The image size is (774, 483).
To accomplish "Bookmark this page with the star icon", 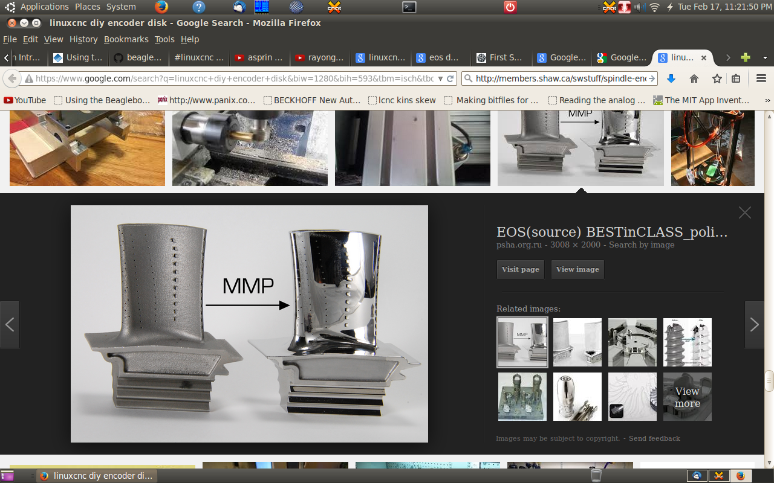I will (x=717, y=78).
